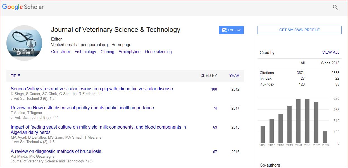Image resolution: width=348 pixels, height=168 pixels.
Task: Open the Newcastle disease review article
Action: click(82, 108)
